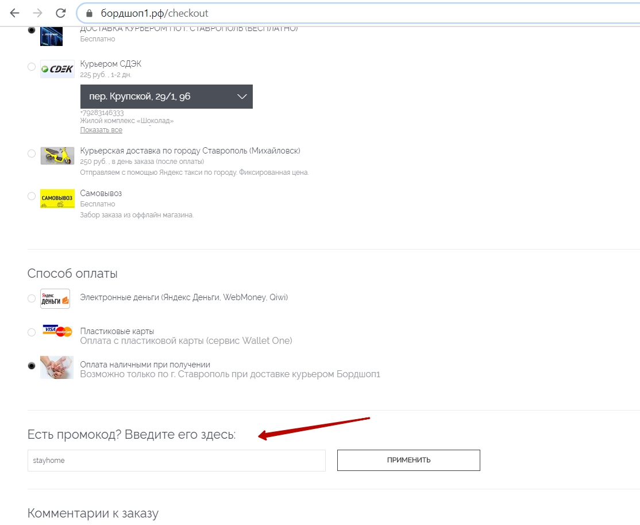Click the CDEK courier logo
640x525 pixels.
57,69
